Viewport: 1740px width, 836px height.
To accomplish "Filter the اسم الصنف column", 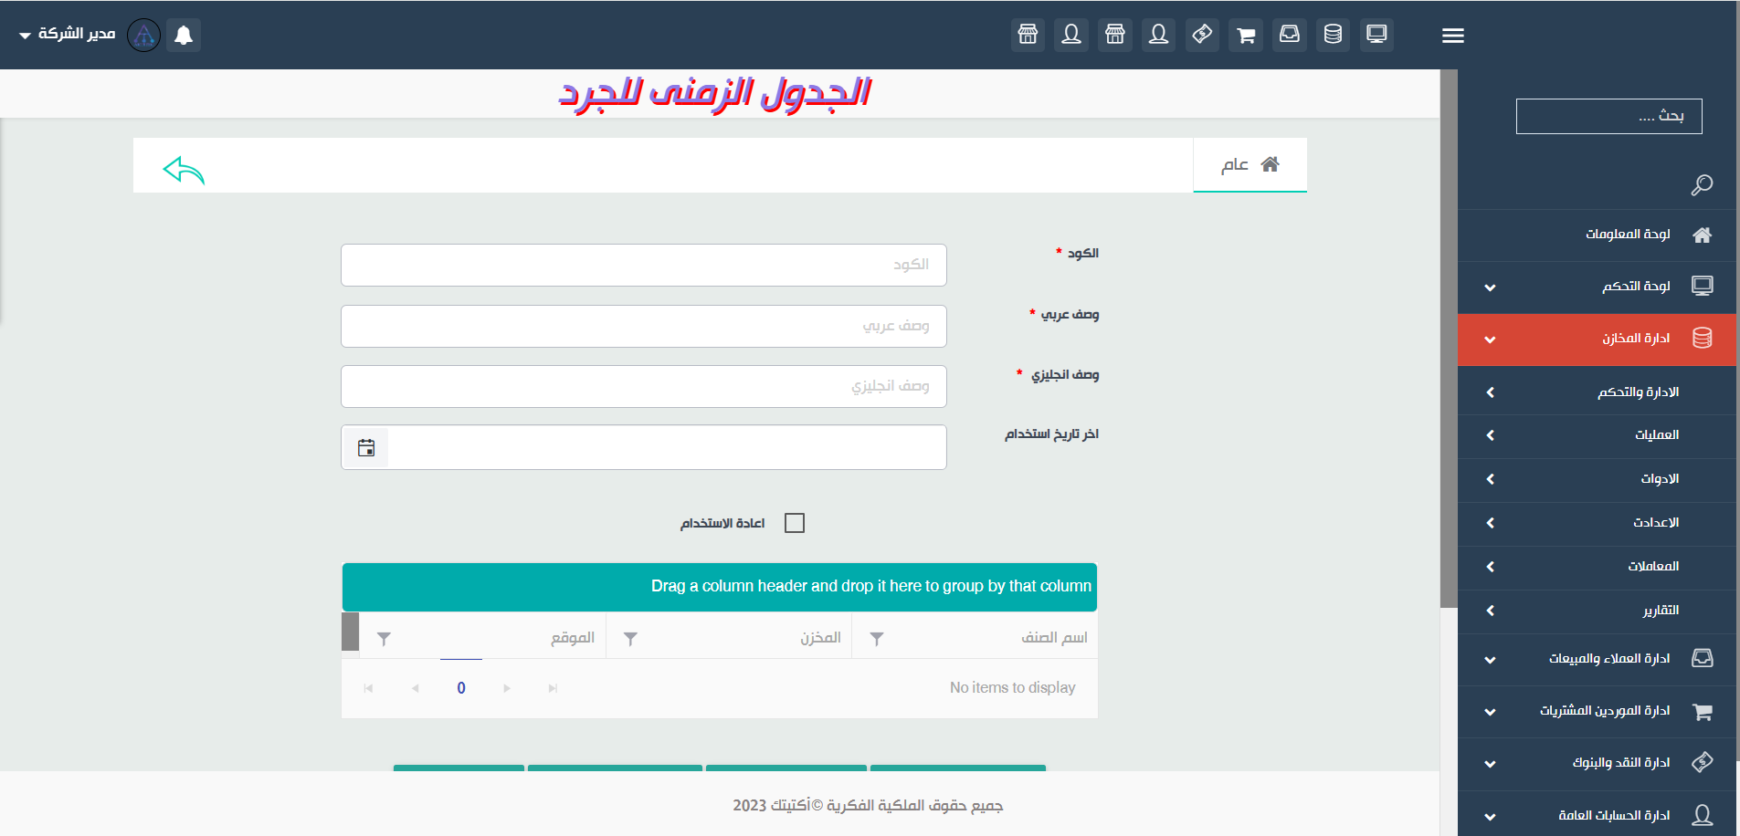I will (x=877, y=639).
